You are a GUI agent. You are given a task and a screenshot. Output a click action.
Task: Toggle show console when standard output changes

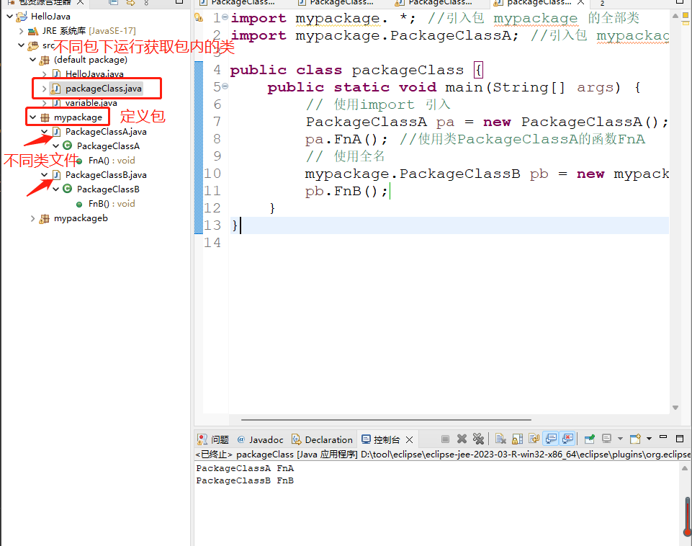pyautogui.click(x=551, y=439)
